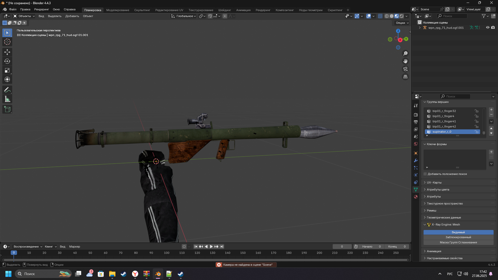Screen dimensions: 498x280
Task: Open the Modifiers wrench tab
Action: pyautogui.click(x=416, y=160)
